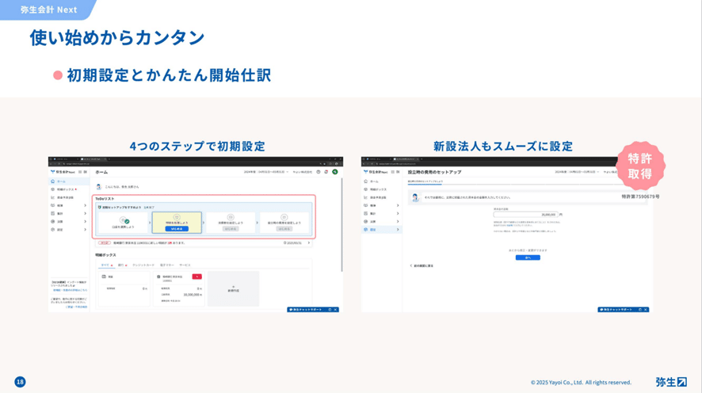Click the bank account card with red badge
Image resolution: width=702 pixels, height=393 pixels.
coord(179,288)
